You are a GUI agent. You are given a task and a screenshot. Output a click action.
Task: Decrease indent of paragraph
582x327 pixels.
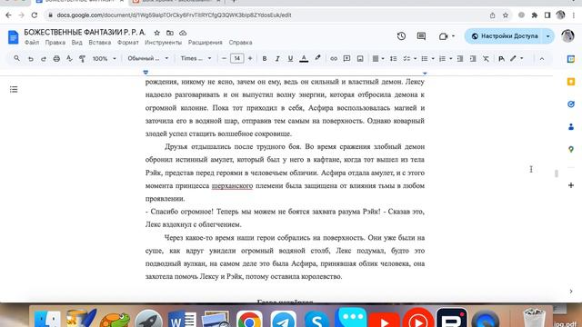tap(460, 58)
